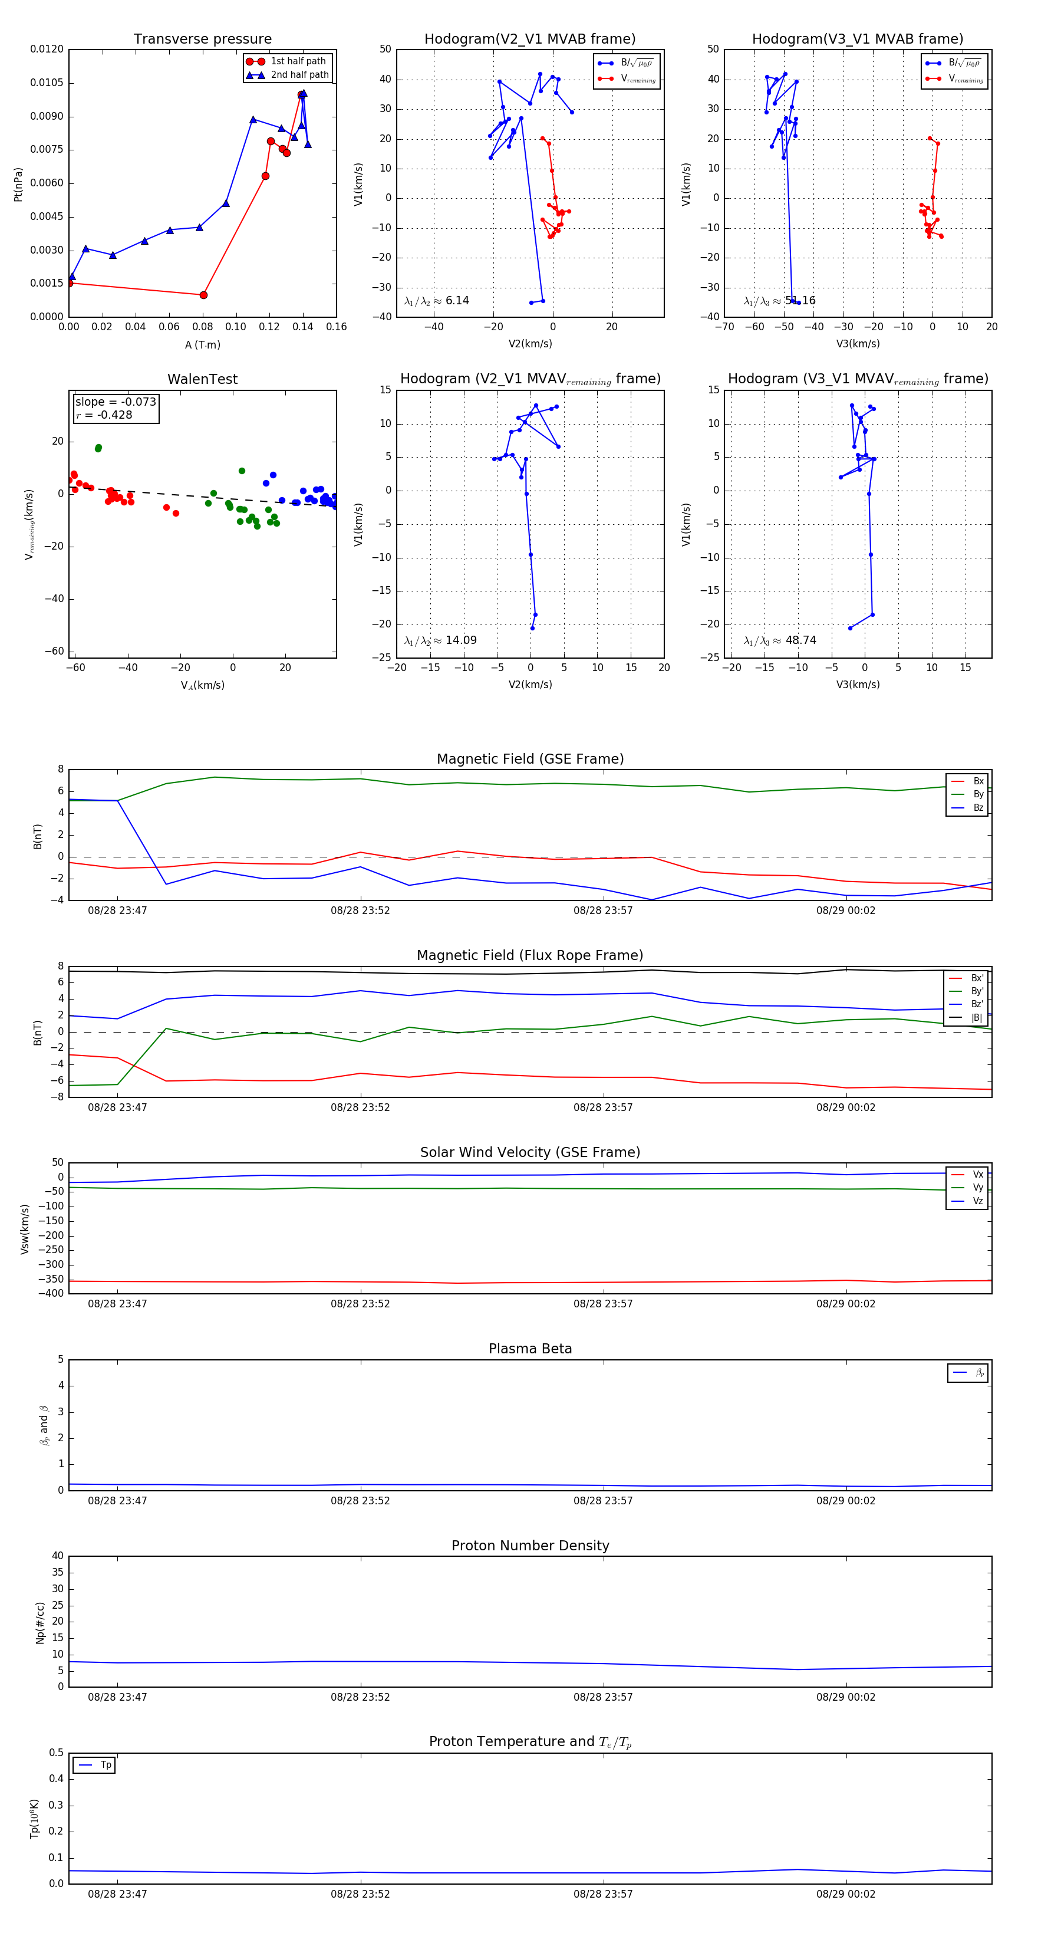Select the 'Vy' legend entry
This screenshot has height=1946, width=1061.
[967, 1188]
